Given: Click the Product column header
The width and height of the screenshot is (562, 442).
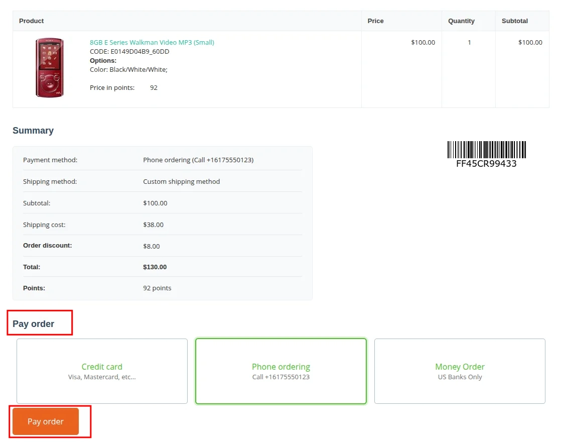Looking at the screenshot, I should 31,21.
